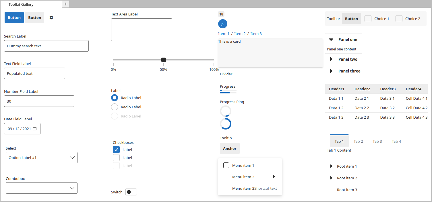Click the Header2 column header
The image size is (432, 202).
point(362,89)
